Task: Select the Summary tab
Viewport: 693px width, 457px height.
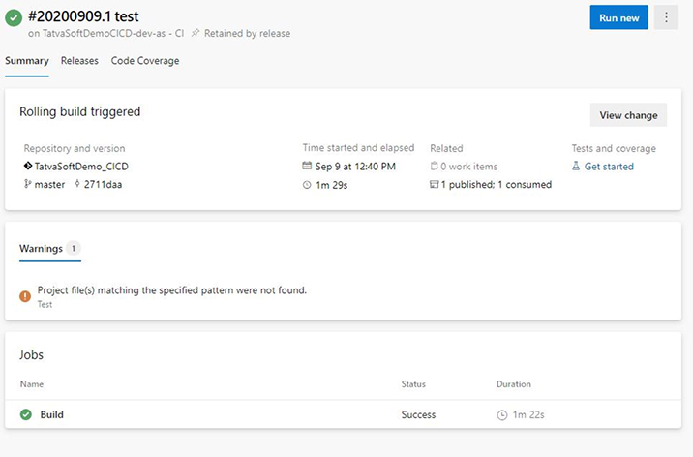Action: point(27,60)
